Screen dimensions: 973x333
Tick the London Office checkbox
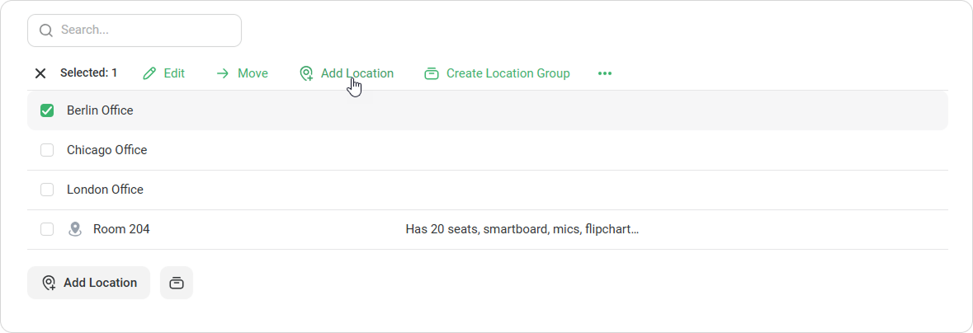pos(47,190)
